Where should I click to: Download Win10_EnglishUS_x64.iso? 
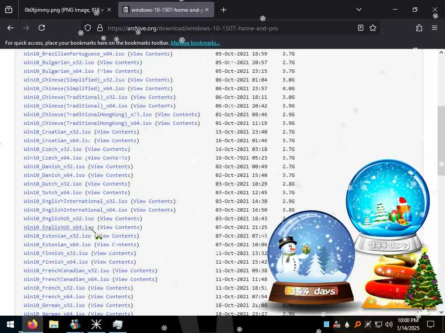pos(59,227)
